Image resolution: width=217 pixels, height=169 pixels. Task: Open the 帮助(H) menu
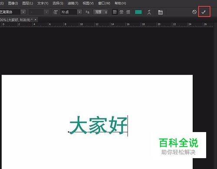(x=120, y=3)
